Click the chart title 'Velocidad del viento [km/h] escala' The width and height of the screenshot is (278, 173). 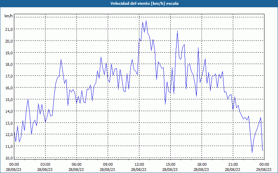click(x=144, y=3)
